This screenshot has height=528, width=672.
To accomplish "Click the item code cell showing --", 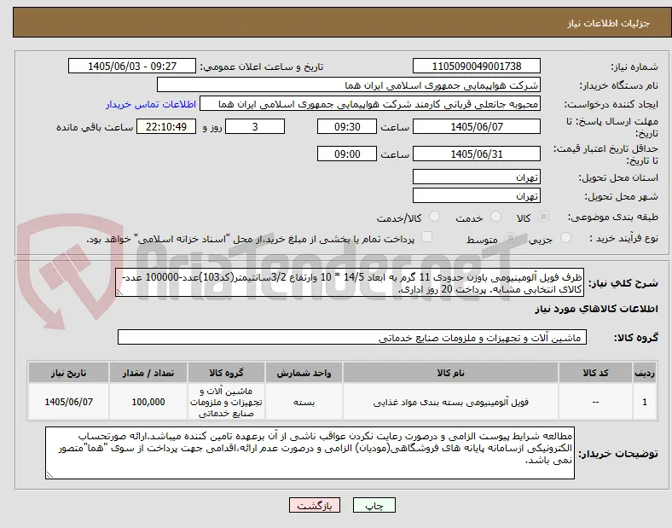I will pos(595,402).
